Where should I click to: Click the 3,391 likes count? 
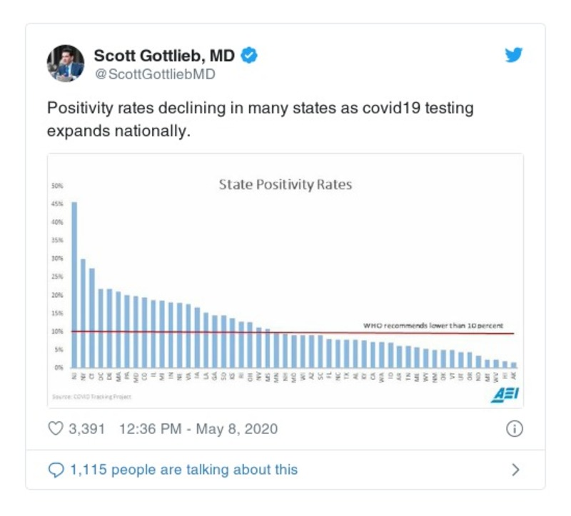[x=86, y=429]
